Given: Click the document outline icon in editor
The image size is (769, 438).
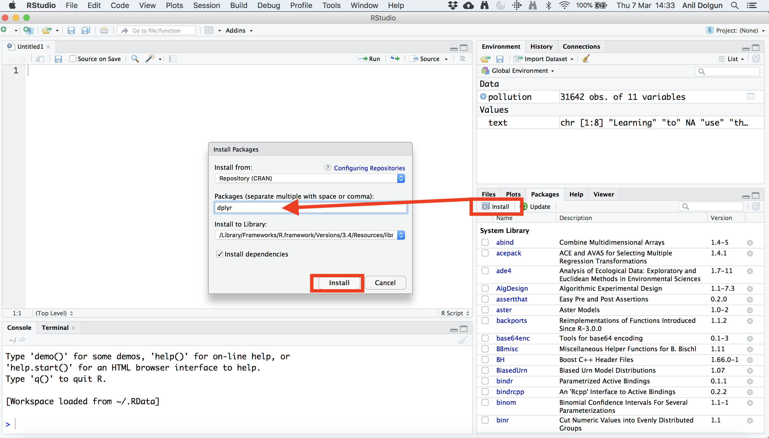Looking at the screenshot, I should coord(462,59).
